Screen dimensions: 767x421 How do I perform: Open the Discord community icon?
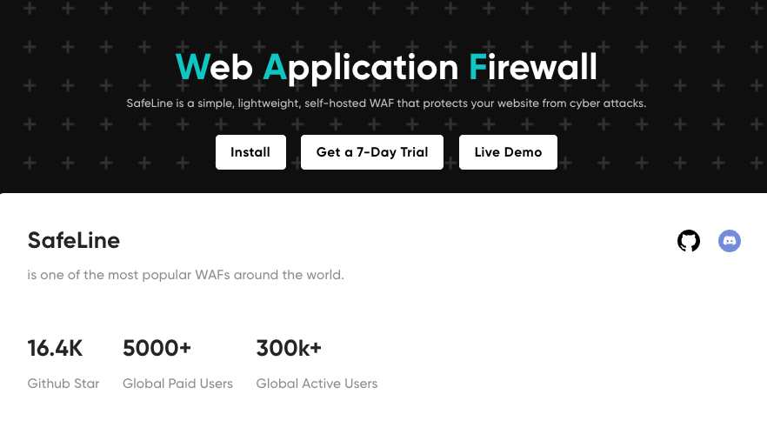pos(730,241)
